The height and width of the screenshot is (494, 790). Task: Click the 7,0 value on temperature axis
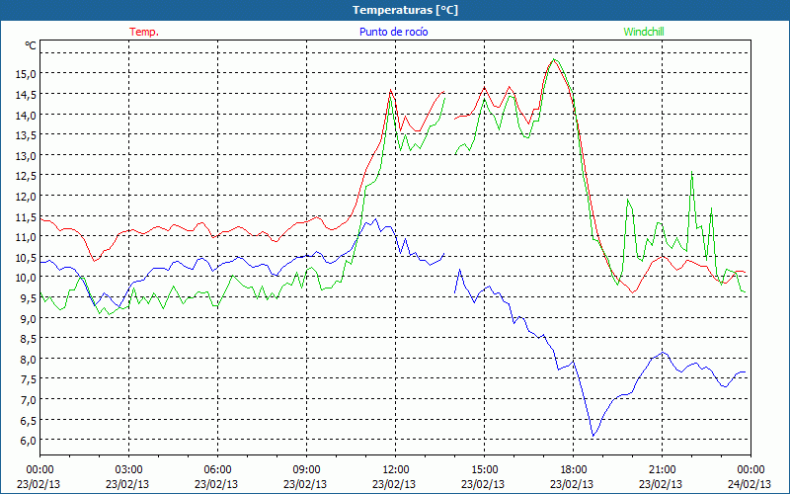(x=28, y=400)
